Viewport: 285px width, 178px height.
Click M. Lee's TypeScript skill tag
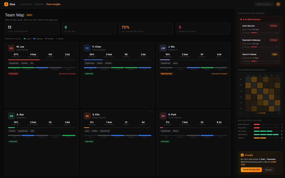coord(14,63)
